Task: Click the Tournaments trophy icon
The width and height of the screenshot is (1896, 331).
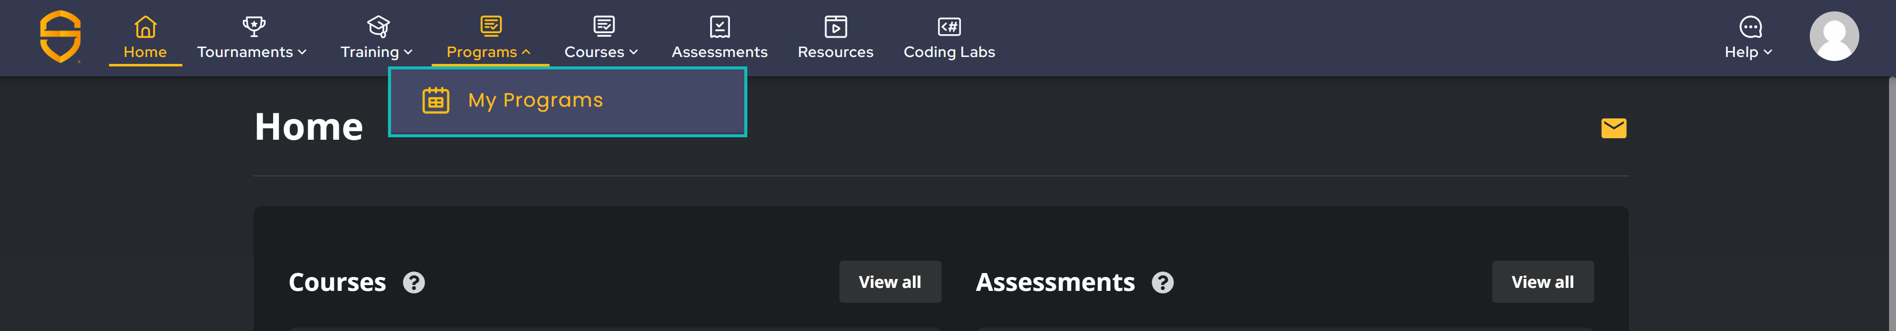Action: (x=254, y=26)
